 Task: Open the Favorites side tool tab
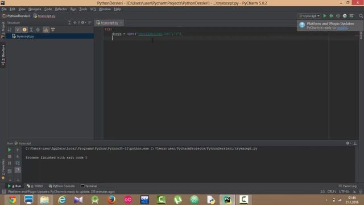point(3,169)
